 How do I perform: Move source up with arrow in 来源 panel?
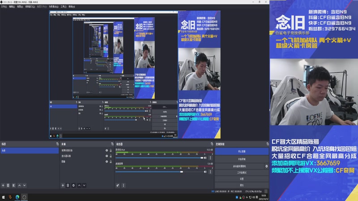coord(79,185)
